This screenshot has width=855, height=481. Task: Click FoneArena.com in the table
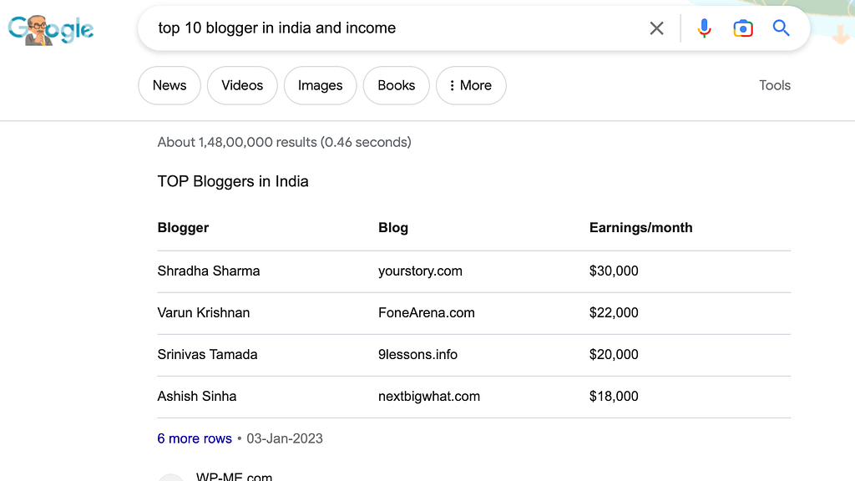point(426,312)
